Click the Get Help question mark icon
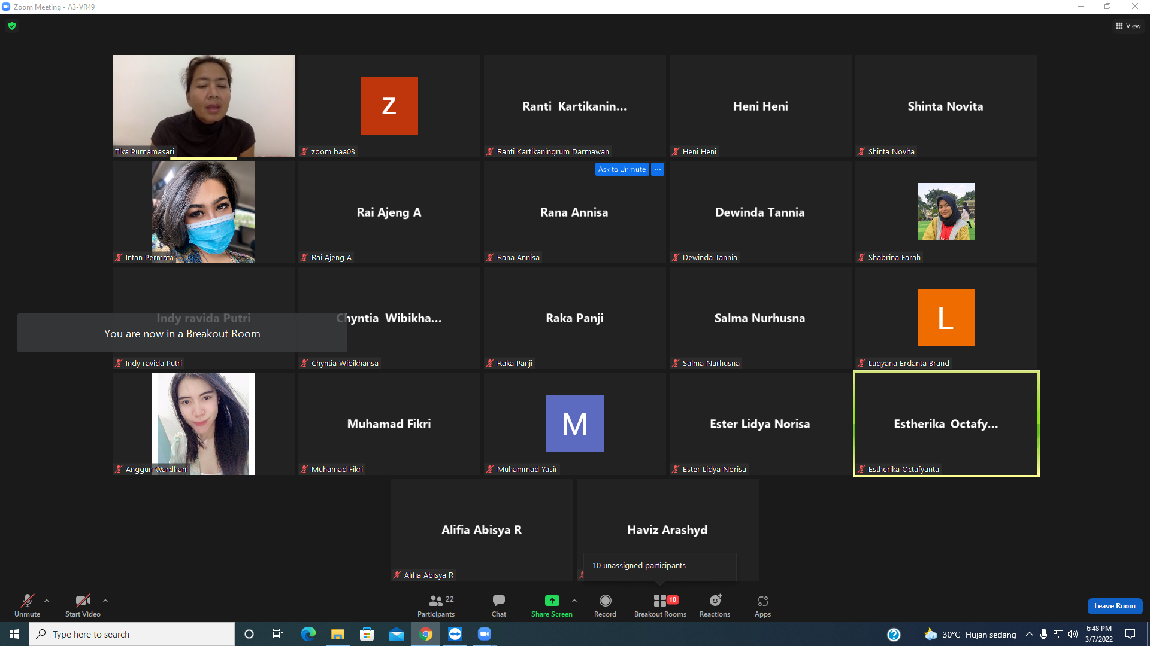 pyautogui.click(x=894, y=635)
